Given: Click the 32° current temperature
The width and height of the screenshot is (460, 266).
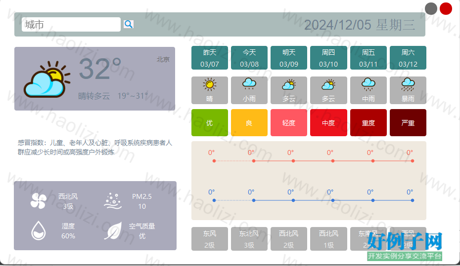Looking at the screenshot, I should [x=100, y=69].
